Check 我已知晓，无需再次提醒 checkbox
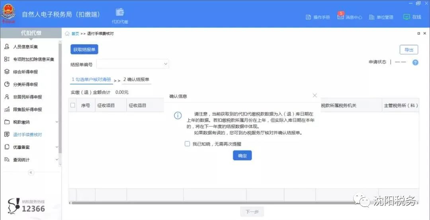430x220 pixels. [187, 144]
